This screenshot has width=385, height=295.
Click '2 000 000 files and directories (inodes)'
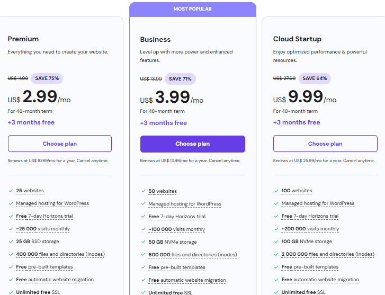click(328, 254)
